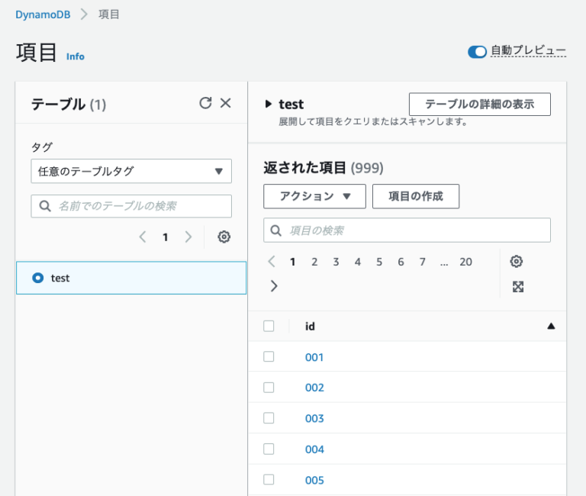Open the 任意のテーブルタグ dropdown
586x496 pixels.
[x=131, y=171]
